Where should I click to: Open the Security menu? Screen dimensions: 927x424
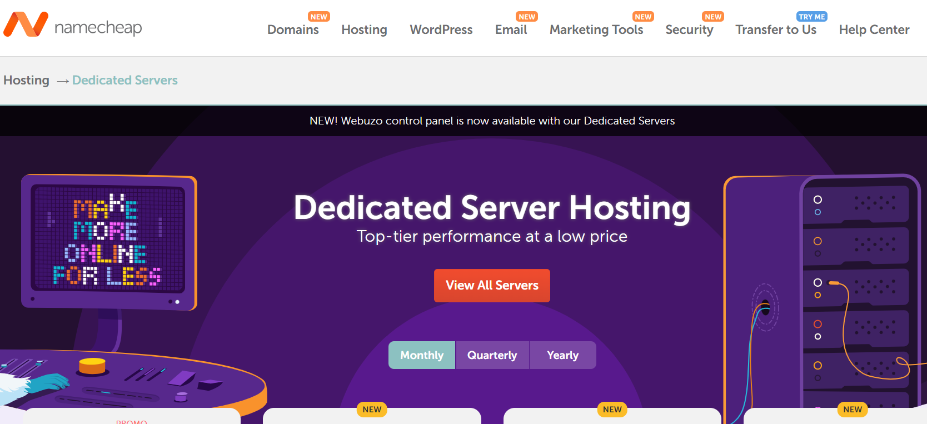[689, 29]
